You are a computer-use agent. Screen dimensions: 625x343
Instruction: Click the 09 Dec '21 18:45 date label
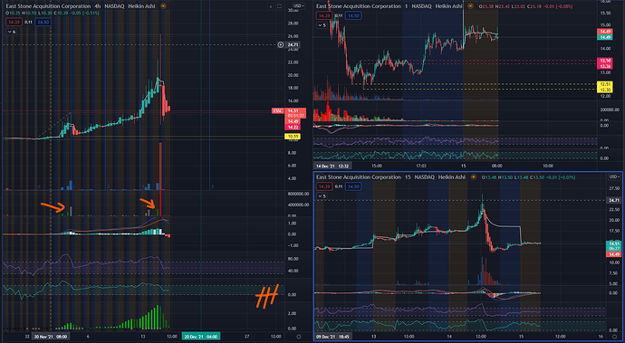point(332,337)
